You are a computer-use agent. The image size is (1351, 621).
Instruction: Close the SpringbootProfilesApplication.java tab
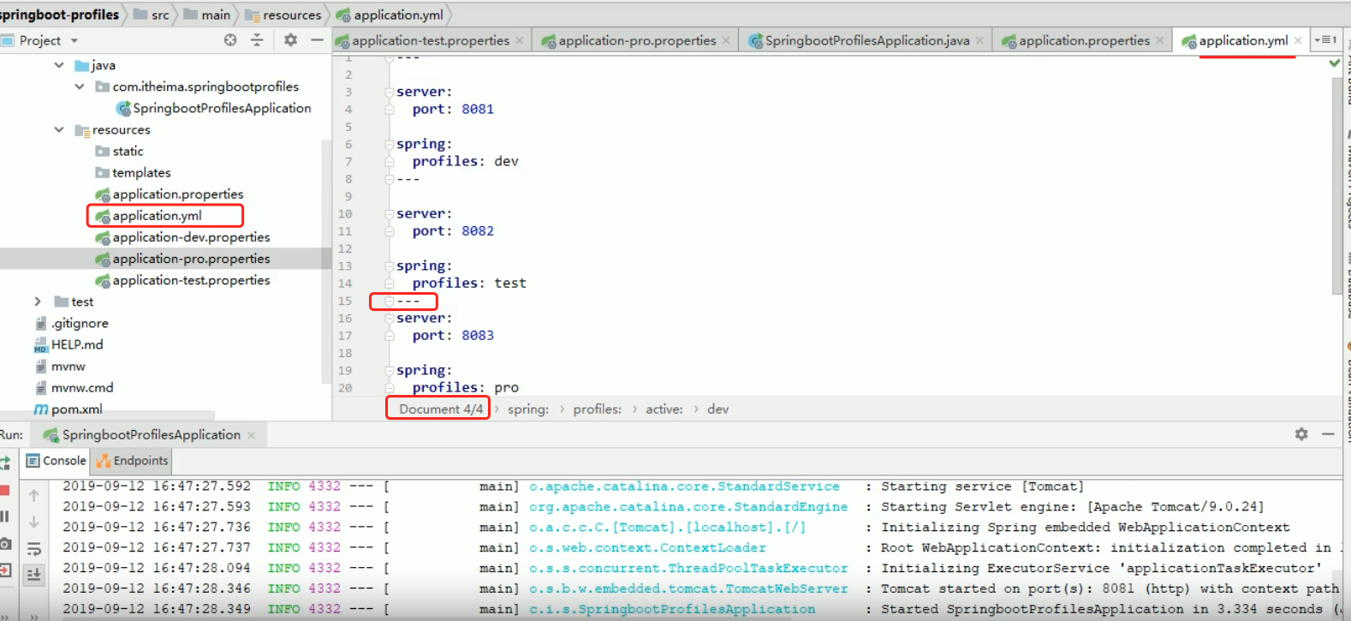pyautogui.click(x=979, y=40)
